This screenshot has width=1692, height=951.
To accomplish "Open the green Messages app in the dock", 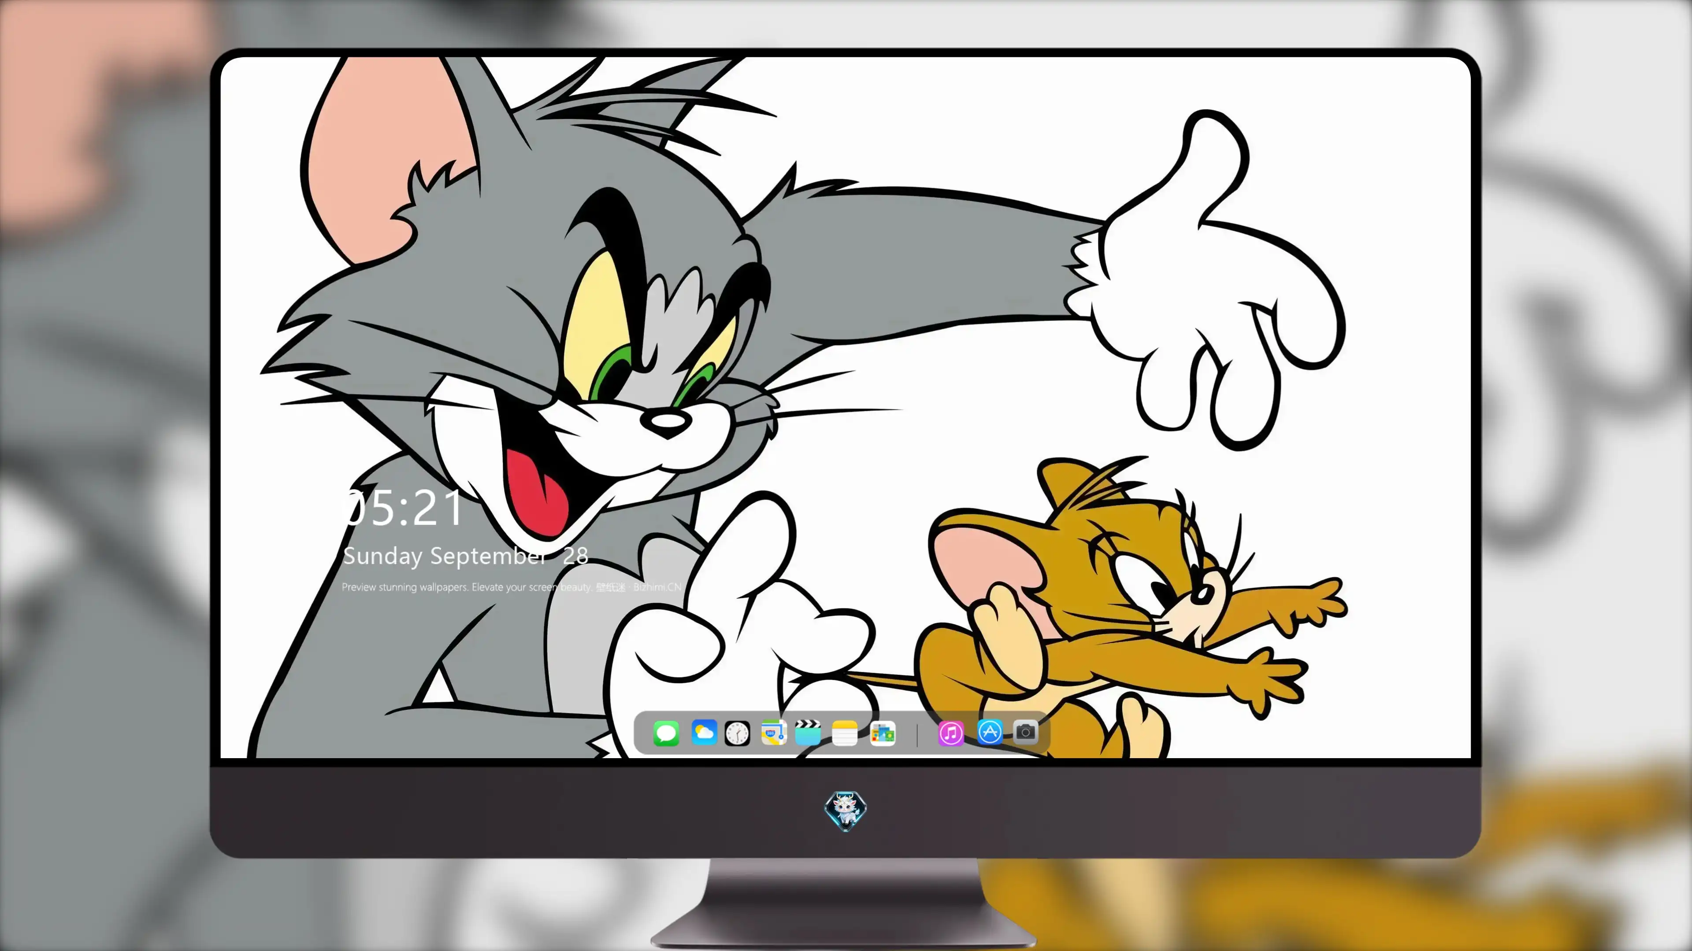I will tap(666, 733).
